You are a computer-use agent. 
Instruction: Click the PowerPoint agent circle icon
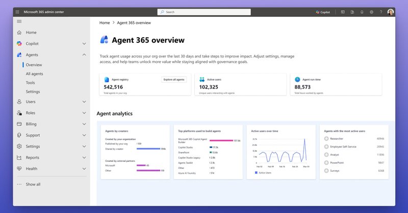(x=326, y=163)
